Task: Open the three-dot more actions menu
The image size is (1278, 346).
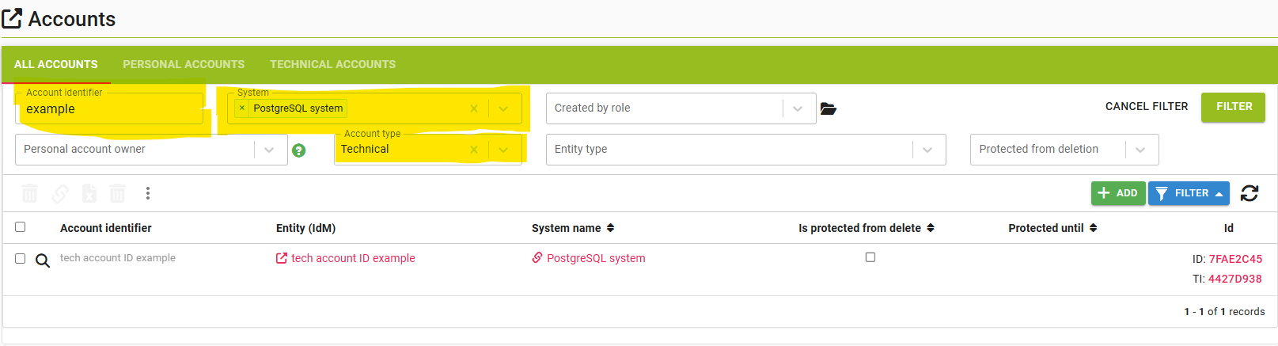Action: pyautogui.click(x=147, y=193)
